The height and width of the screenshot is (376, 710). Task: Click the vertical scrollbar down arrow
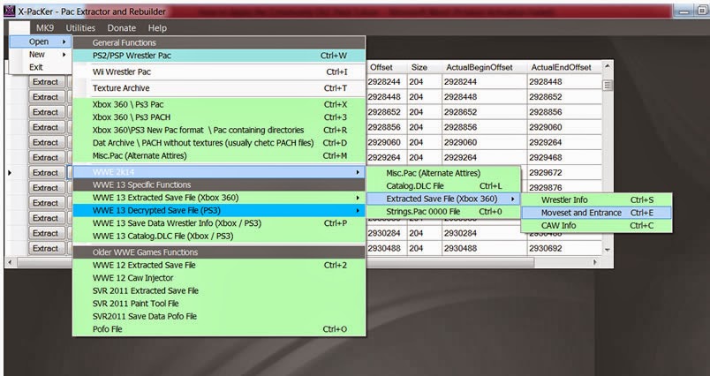tap(608, 249)
